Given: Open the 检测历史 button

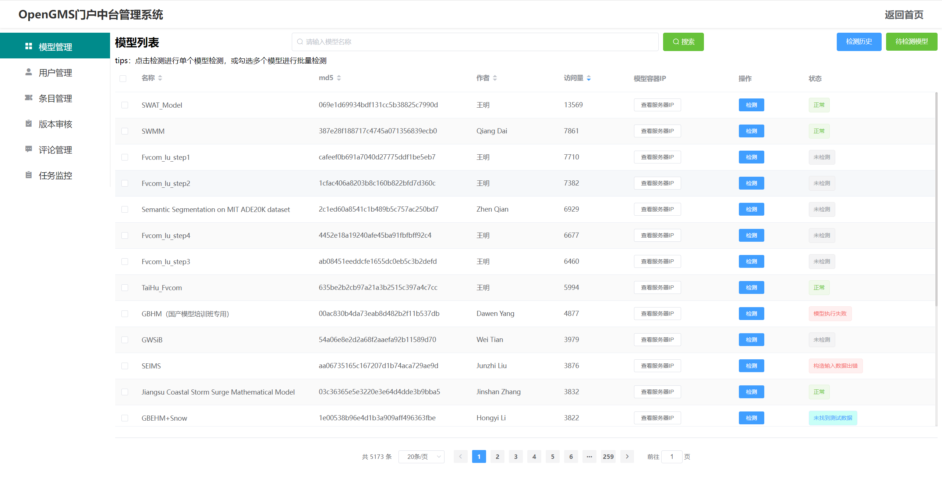Looking at the screenshot, I should pyautogui.click(x=859, y=42).
